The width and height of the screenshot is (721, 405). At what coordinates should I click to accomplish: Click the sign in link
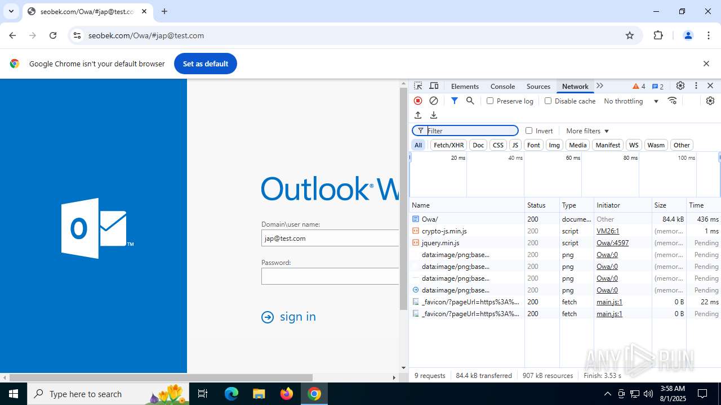(x=298, y=317)
